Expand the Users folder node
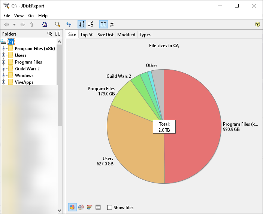The image size is (263, 214). [x=3, y=55]
